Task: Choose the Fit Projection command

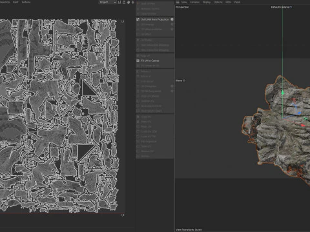Action: 149,142
